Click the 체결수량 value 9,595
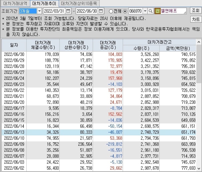This screenshot has width=202, height=172. 54,108
